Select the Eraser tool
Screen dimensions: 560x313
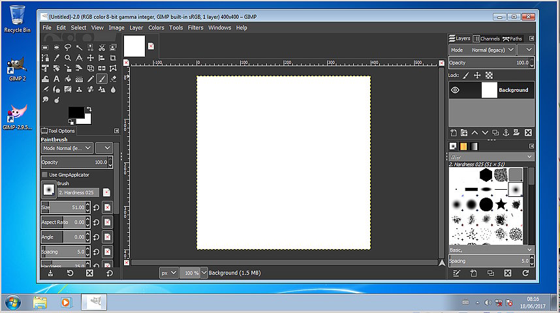[113, 79]
